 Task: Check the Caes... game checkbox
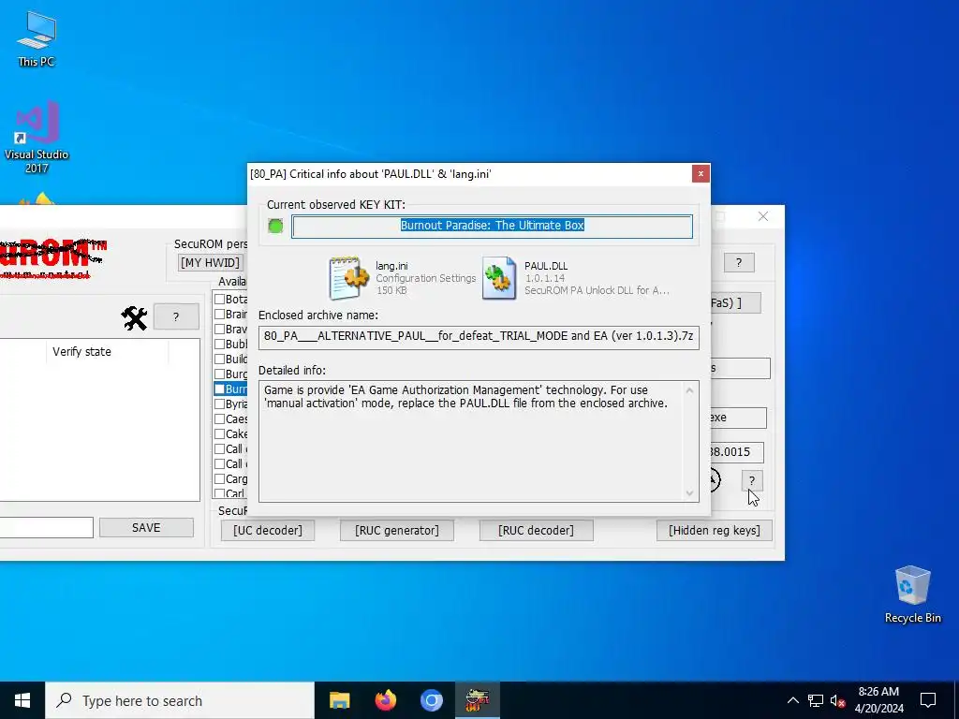click(219, 418)
